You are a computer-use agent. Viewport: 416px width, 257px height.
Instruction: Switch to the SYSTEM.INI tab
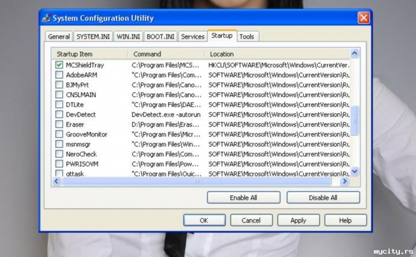pyautogui.click(x=93, y=37)
